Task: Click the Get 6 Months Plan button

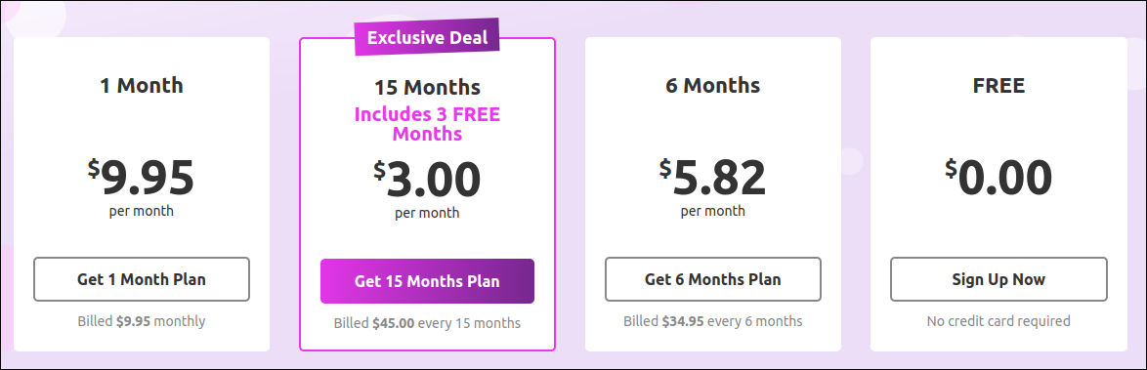Action: (712, 279)
